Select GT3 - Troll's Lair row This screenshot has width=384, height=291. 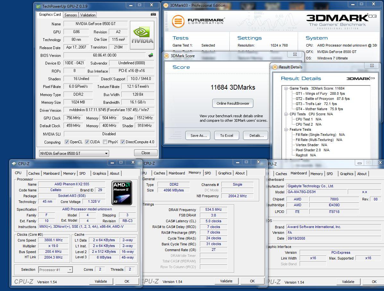tap(316, 104)
